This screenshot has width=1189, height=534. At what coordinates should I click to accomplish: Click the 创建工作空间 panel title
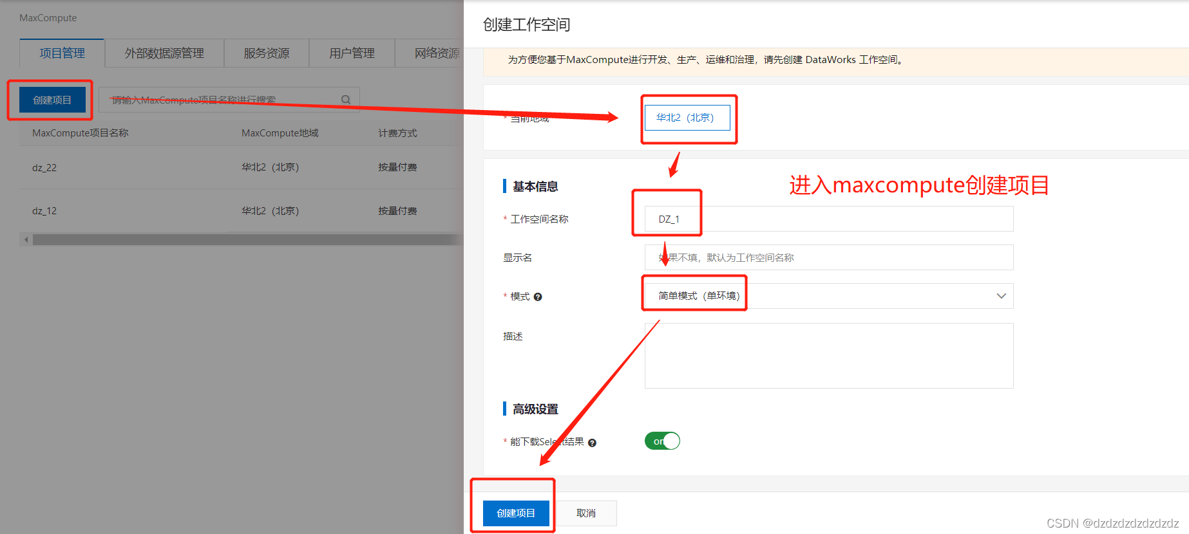coord(526,25)
